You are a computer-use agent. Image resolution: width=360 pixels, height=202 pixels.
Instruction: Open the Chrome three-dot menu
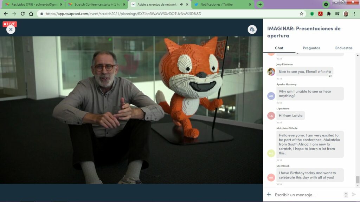coord(354,14)
